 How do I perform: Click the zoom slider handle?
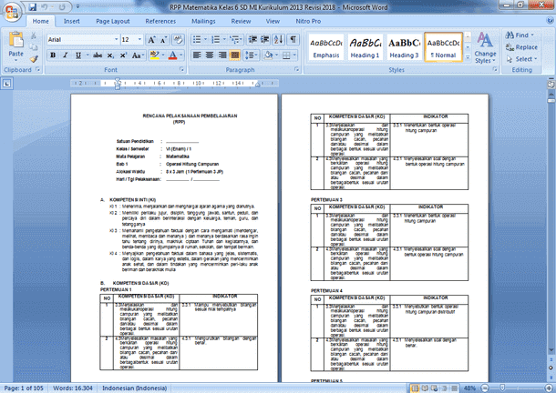click(502, 388)
